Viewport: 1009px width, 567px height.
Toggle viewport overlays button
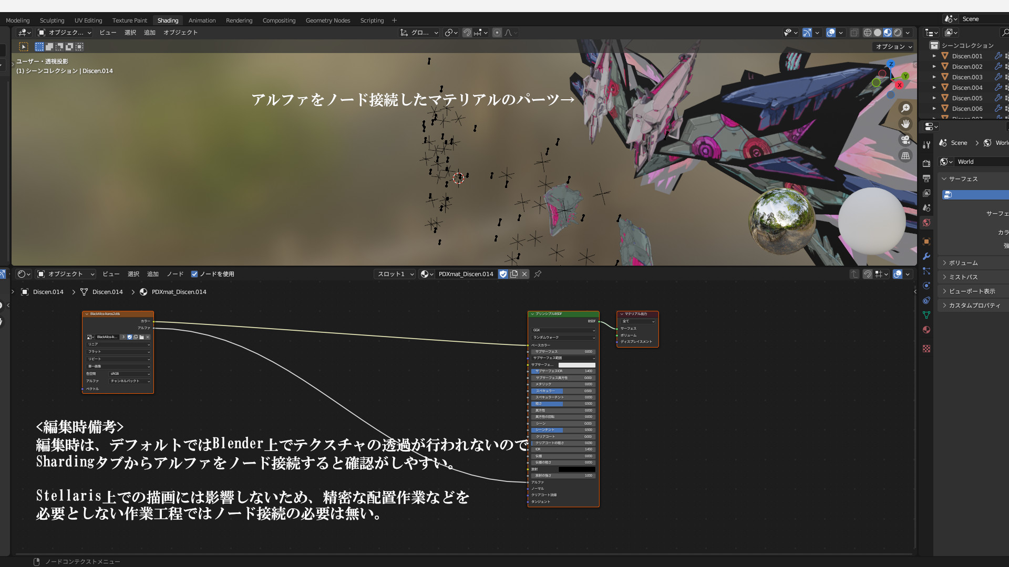tap(831, 33)
